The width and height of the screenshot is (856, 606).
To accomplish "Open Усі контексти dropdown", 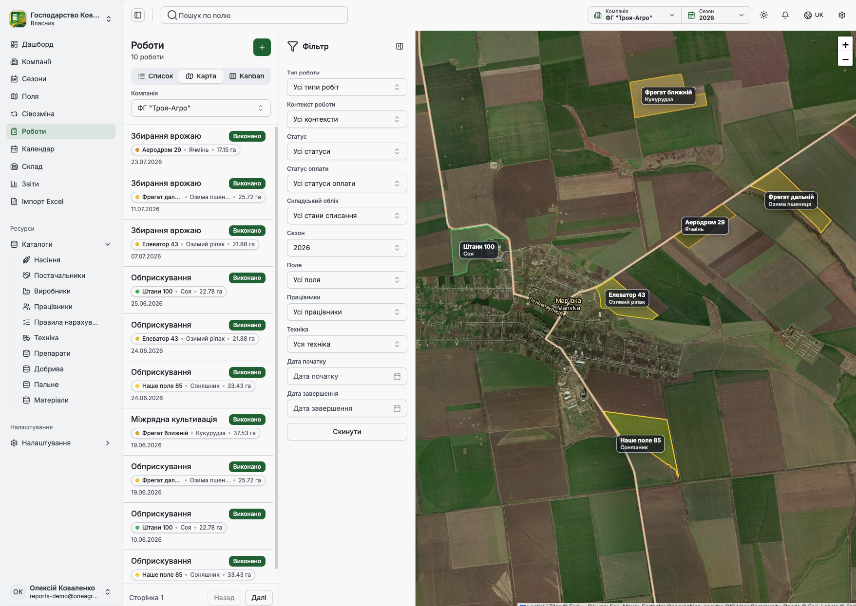I will (347, 119).
